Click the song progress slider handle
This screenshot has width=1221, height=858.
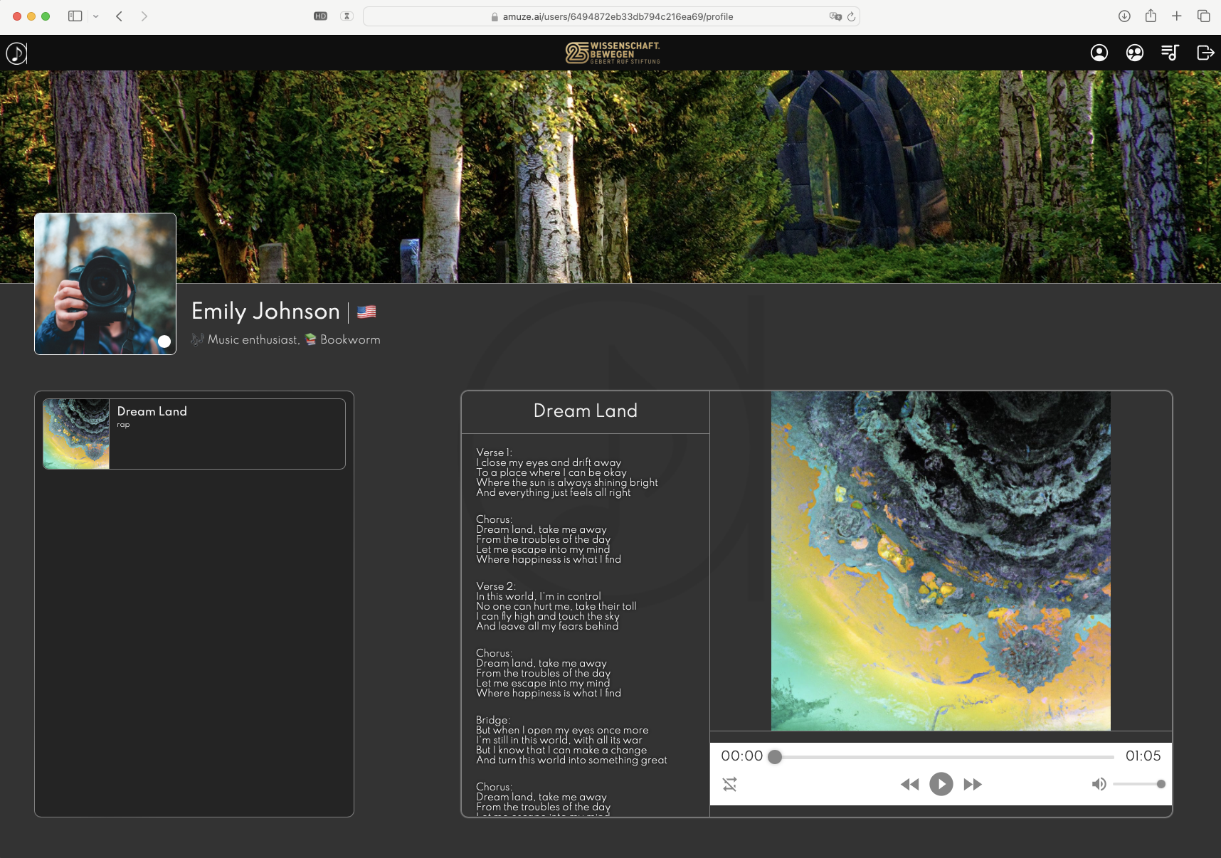coord(776,757)
